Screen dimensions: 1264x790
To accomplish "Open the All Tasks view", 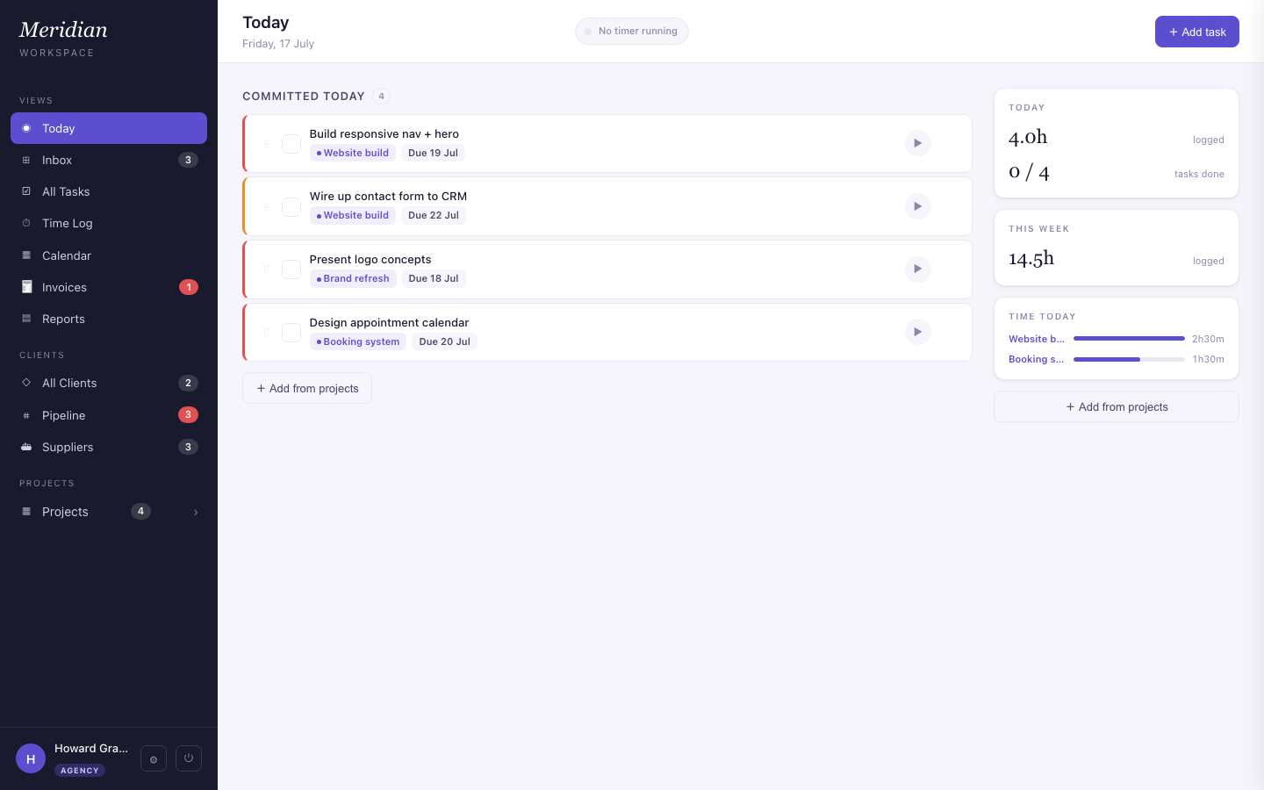I will (x=109, y=191).
